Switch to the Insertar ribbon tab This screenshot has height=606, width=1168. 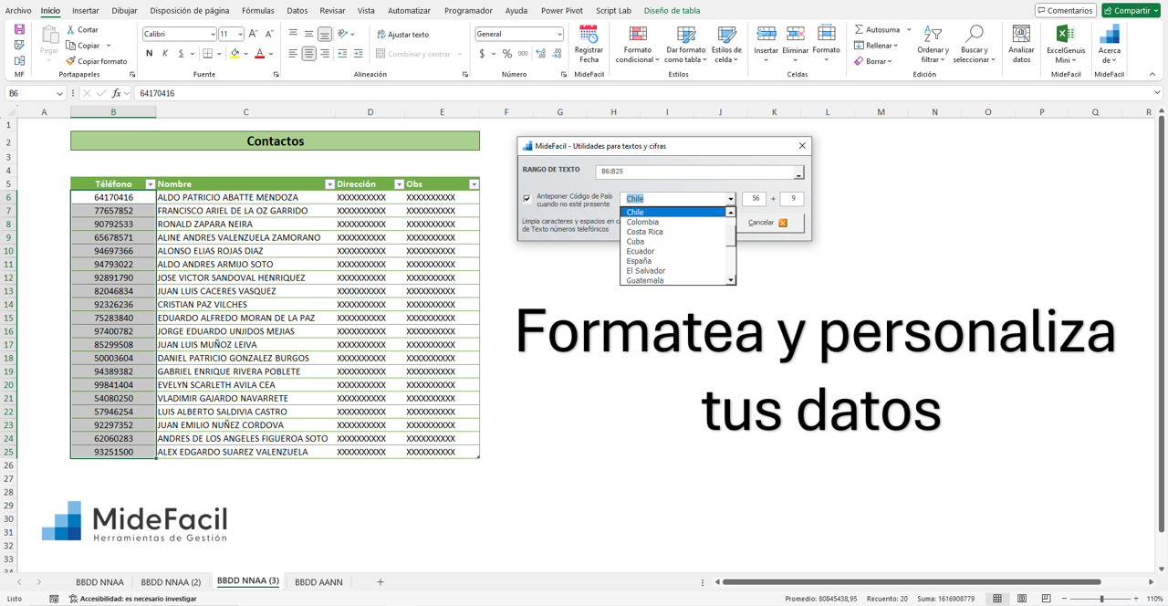point(86,11)
